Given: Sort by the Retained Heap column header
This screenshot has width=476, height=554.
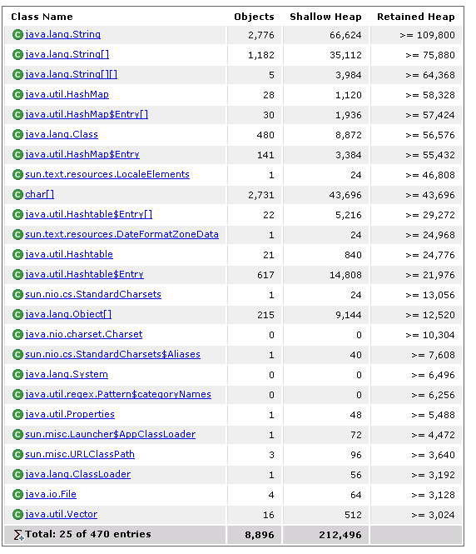Looking at the screenshot, I should click(x=415, y=17).
